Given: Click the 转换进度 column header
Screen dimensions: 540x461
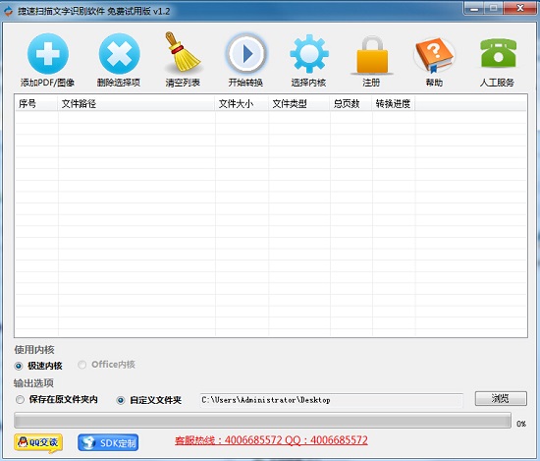Looking at the screenshot, I should tap(394, 103).
